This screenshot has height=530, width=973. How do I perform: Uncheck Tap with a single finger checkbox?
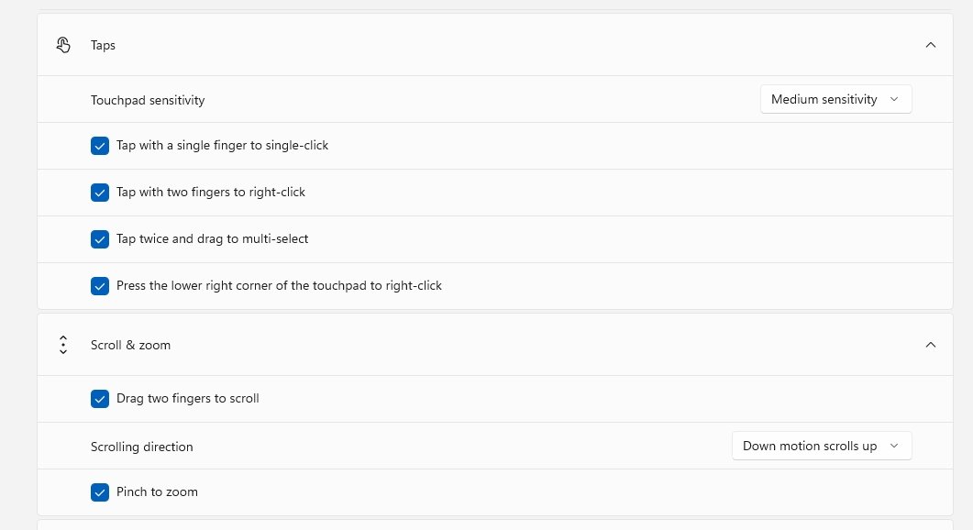point(100,146)
